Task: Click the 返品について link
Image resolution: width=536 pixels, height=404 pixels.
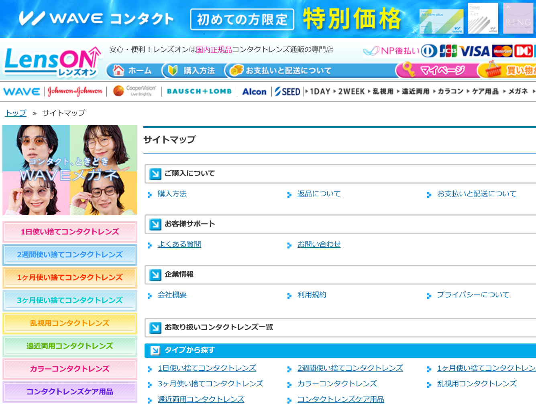Action: pos(319,194)
